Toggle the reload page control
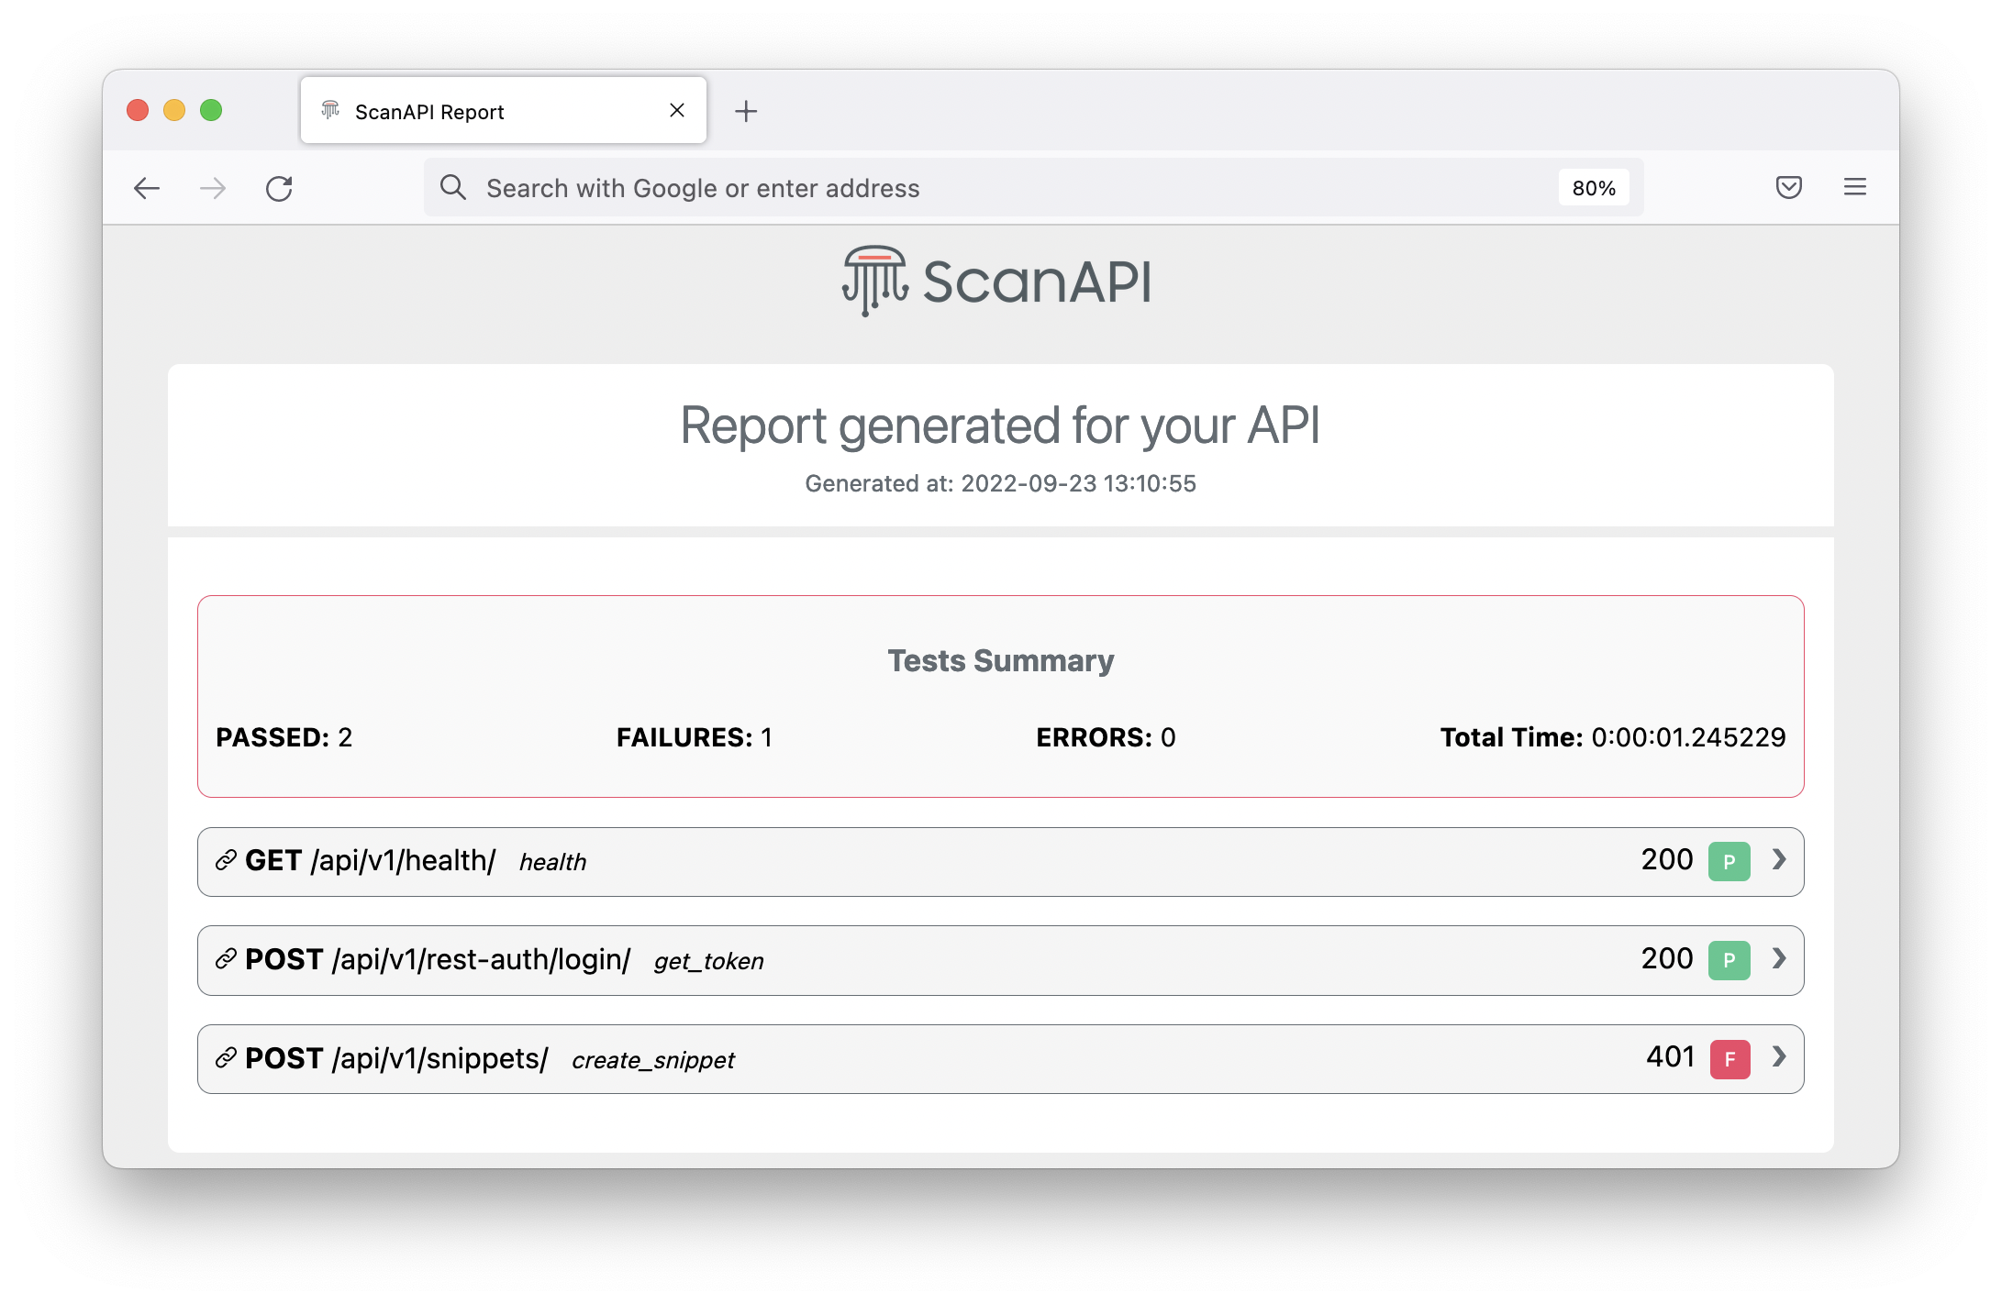This screenshot has height=1304, width=2002. pos(280,187)
